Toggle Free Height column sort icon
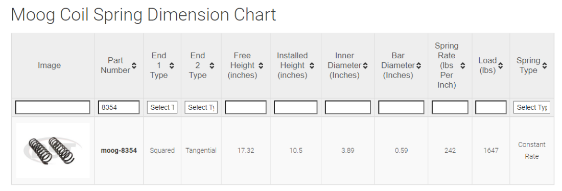Image resolution: width=562 pixels, height=191 pixels. (261, 65)
